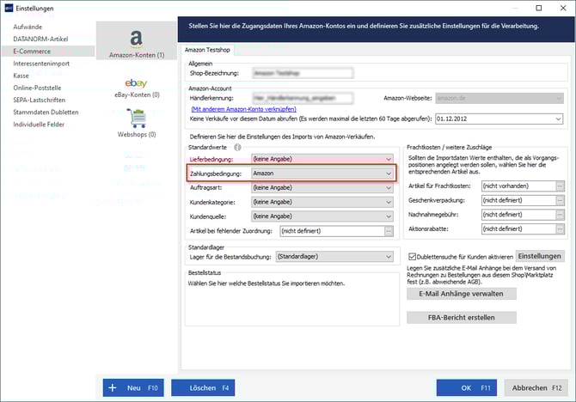Click the plus icon on Neu button
Screen dimensions: 576x402
(113, 387)
